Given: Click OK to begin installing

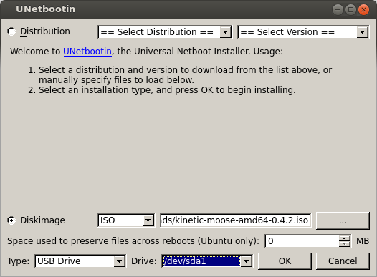Looking at the screenshot, I should 285,261.
